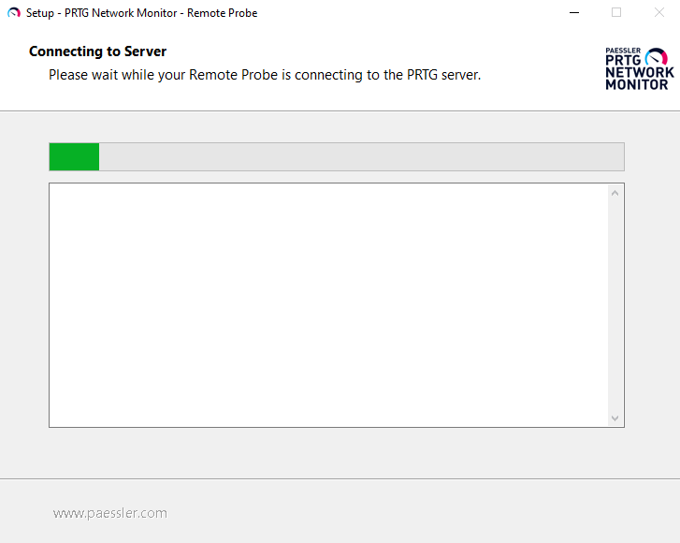Click the bold PRTG text in logo
The image size is (680, 543).
click(624, 61)
